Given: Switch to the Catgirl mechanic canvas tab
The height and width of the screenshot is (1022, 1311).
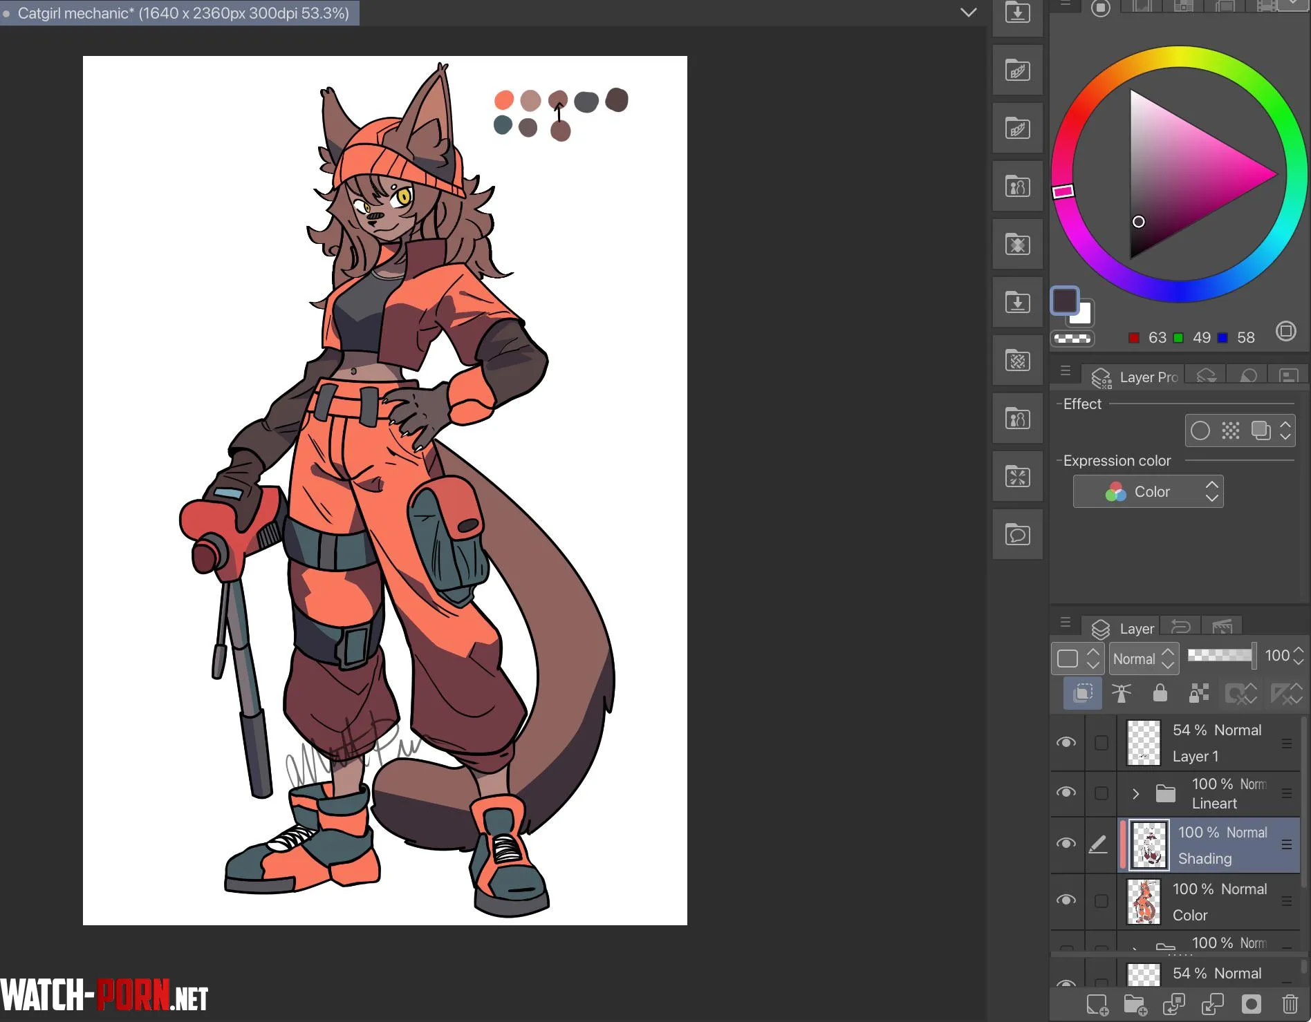Looking at the screenshot, I should [180, 13].
